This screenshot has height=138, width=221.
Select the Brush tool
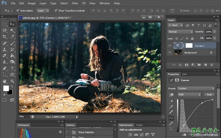[x=12, y=43]
